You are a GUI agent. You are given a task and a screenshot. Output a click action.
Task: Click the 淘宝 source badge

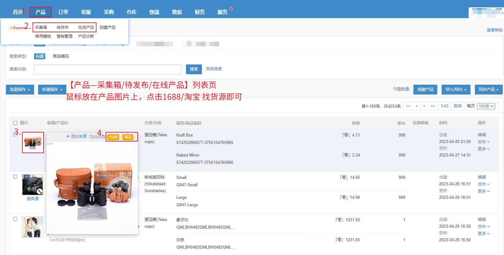(128, 137)
